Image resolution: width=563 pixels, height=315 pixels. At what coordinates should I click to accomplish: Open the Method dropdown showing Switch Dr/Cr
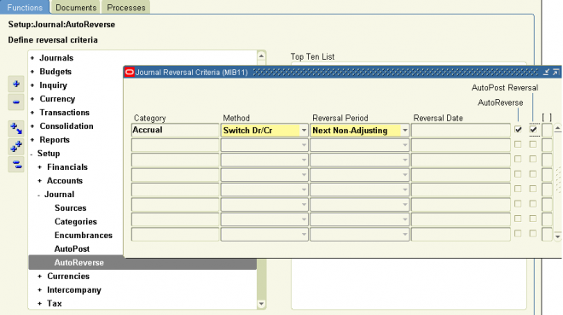(304, 131)
